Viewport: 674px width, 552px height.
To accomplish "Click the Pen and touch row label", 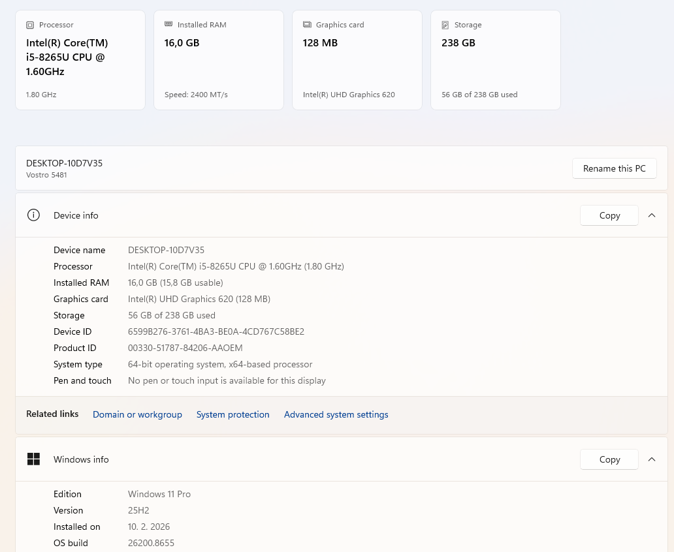I will [82, 380].
